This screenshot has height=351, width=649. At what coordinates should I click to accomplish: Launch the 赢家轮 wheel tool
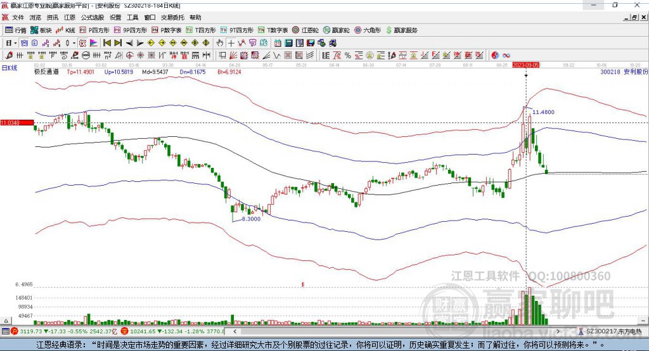click(336, 30)
